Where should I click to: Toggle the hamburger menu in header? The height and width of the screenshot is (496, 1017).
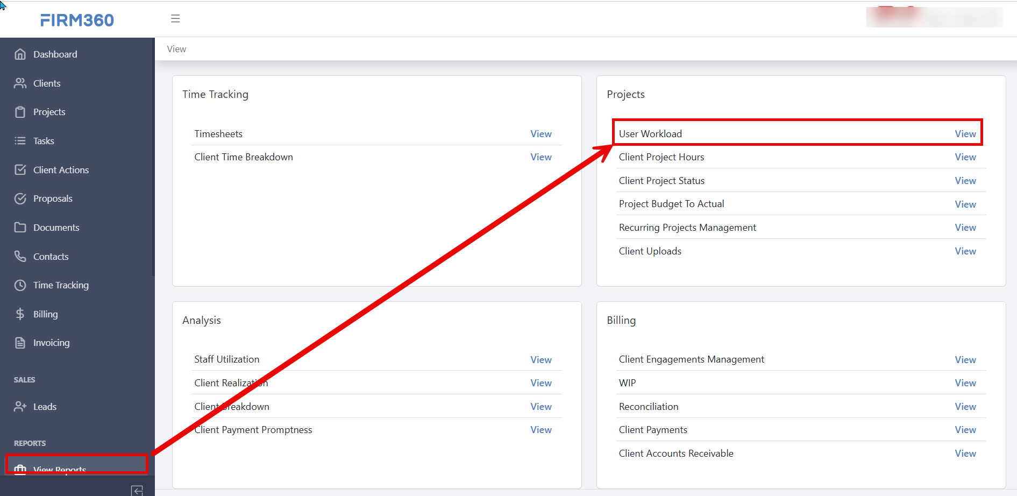click(175, 19)
